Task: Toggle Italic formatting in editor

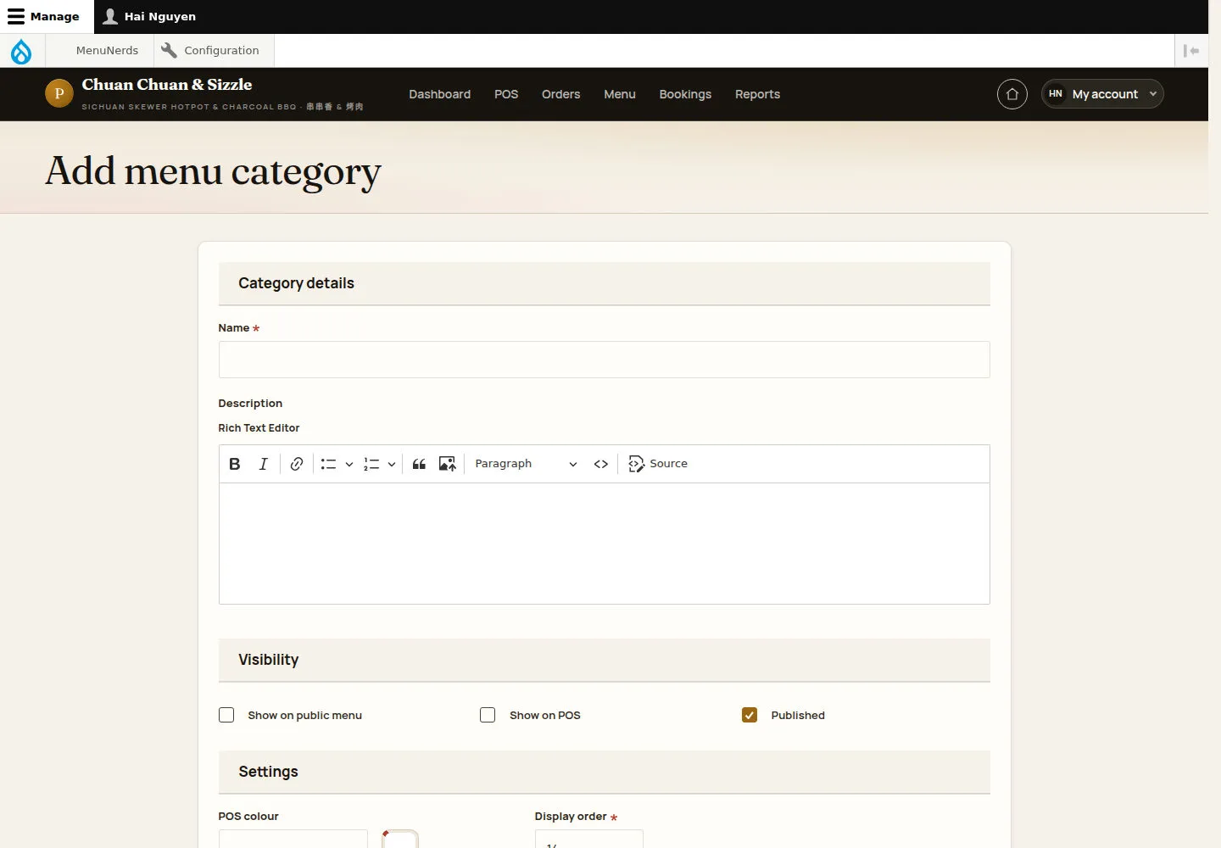Action: click(264, 464)
